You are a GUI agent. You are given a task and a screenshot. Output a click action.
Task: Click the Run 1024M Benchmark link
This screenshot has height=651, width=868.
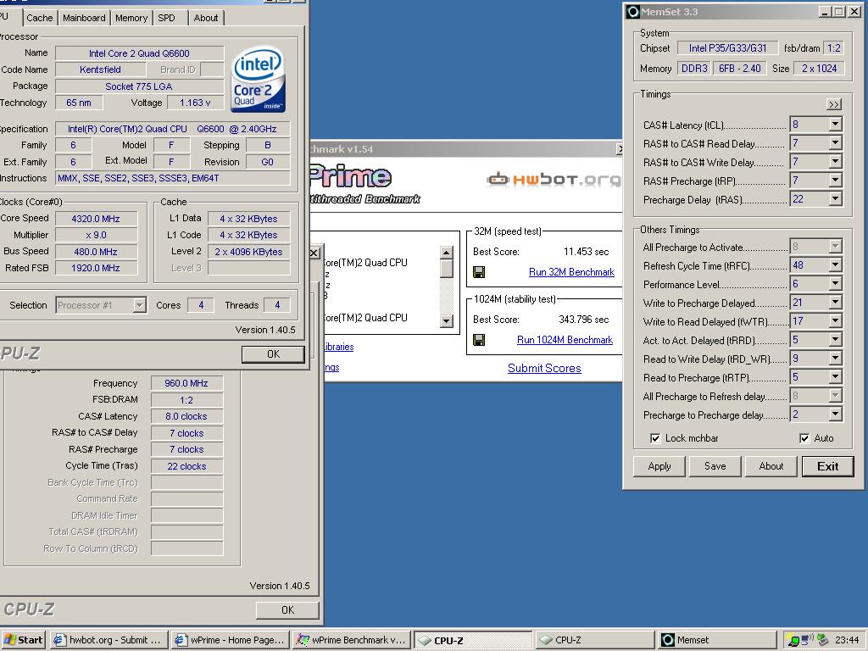point(565,340)
